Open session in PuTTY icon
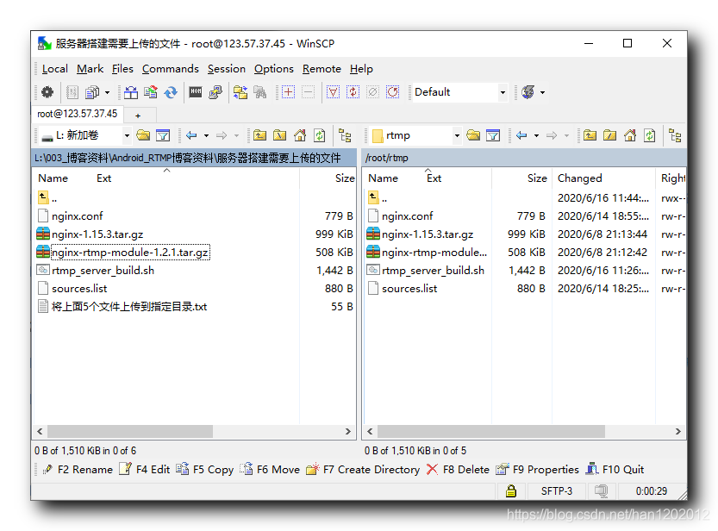This screenshot has width=718, height=531. point(215,92)
